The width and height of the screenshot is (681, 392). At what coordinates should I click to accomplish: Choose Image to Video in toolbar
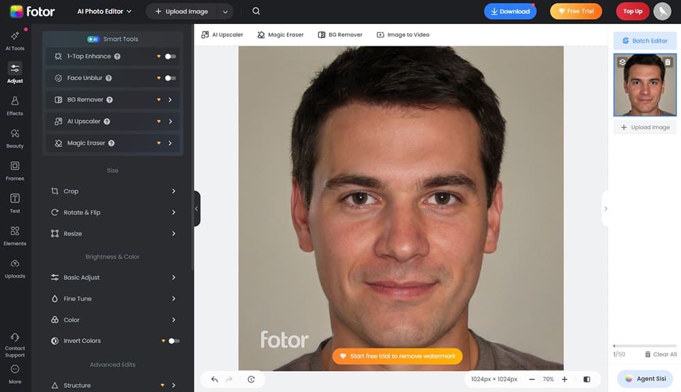(404, 35)
